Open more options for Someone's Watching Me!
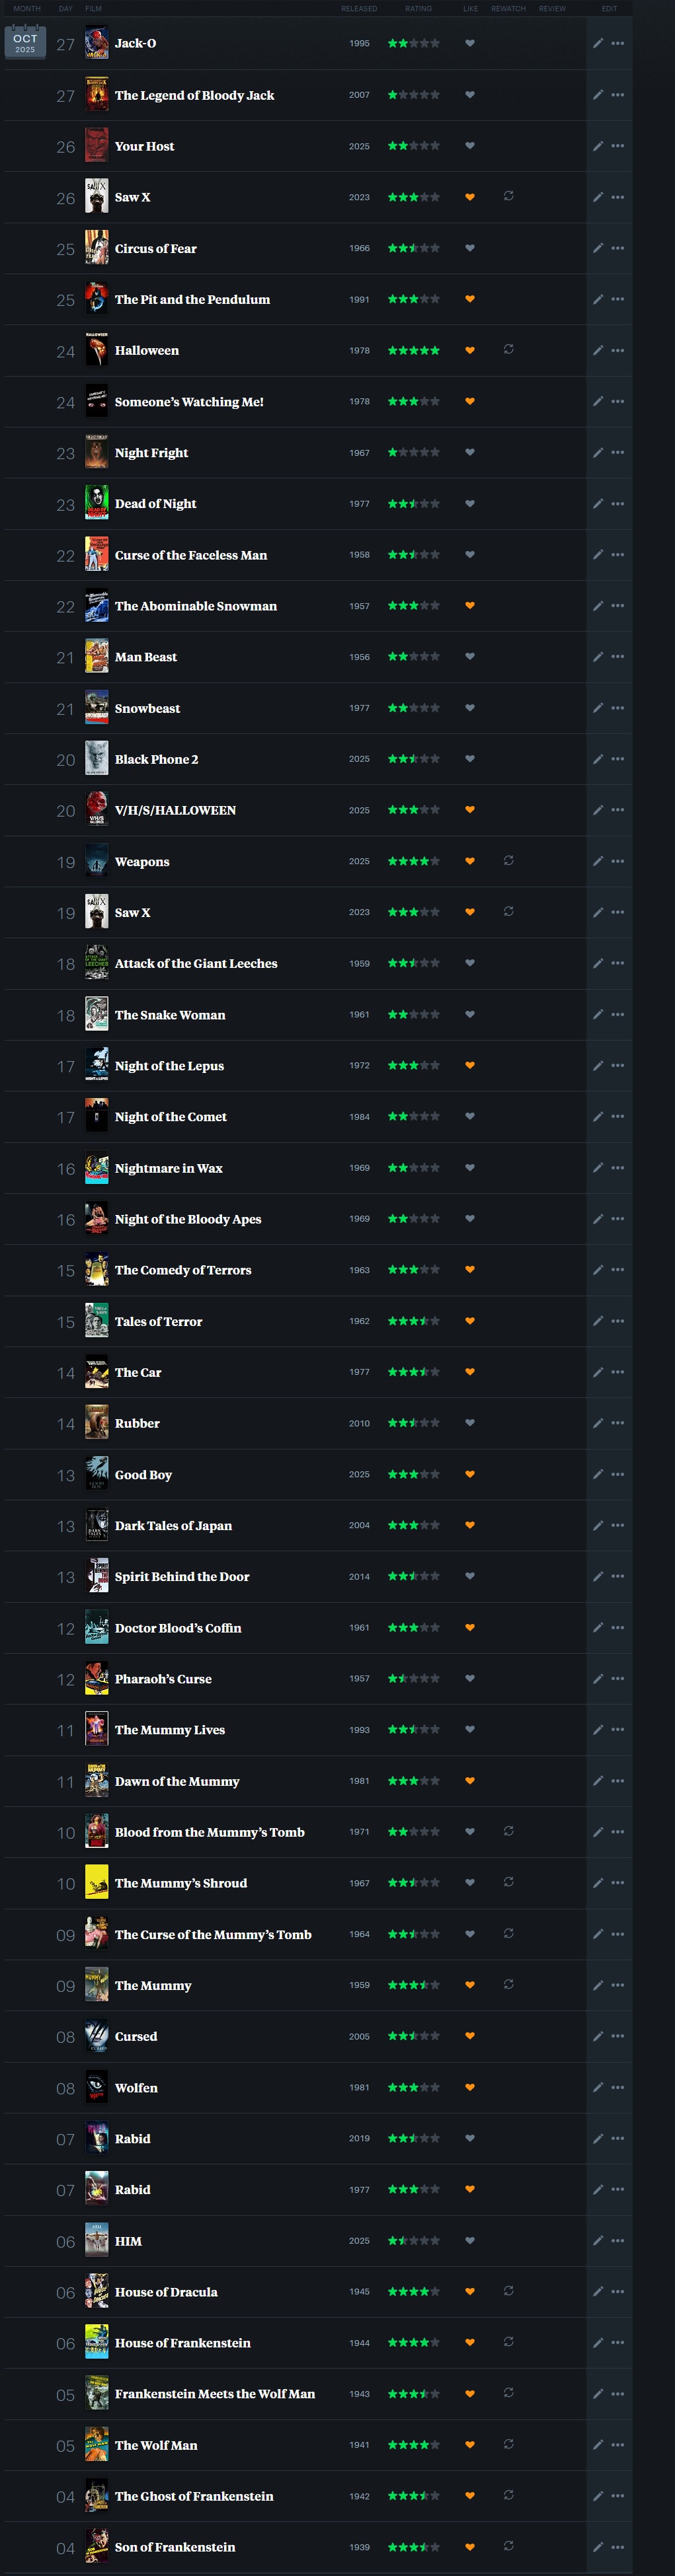675x2576 pixels. coord(618,402)
